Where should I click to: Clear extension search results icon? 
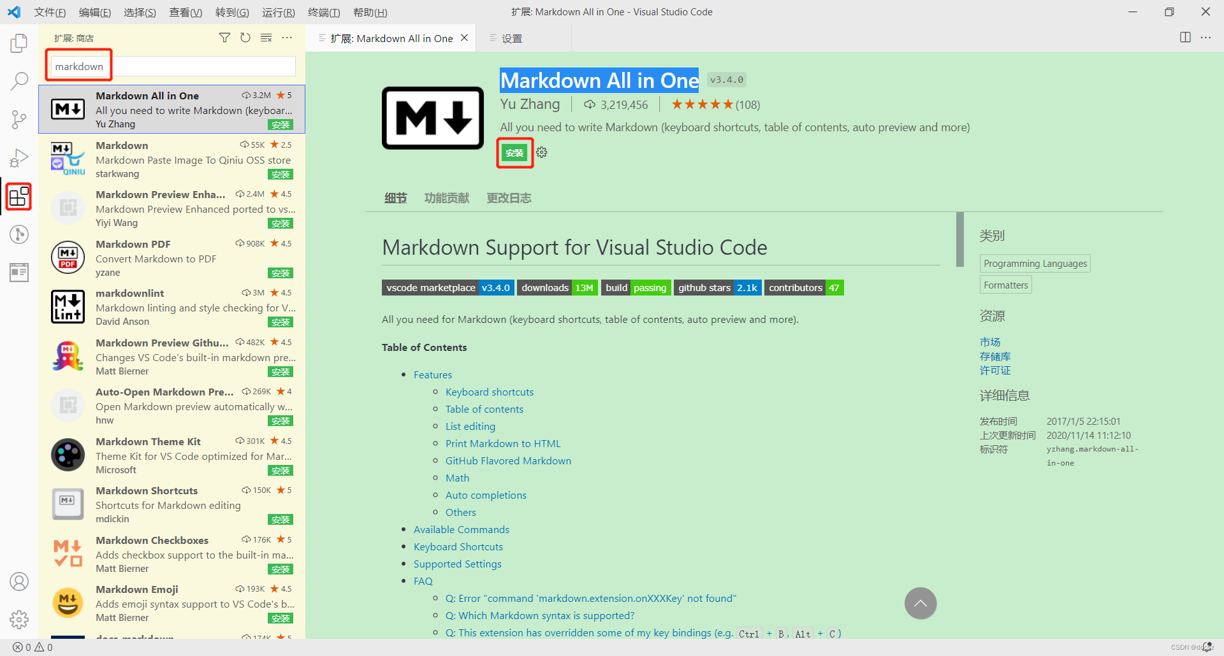pyautogui.click(x=266, y=38)
